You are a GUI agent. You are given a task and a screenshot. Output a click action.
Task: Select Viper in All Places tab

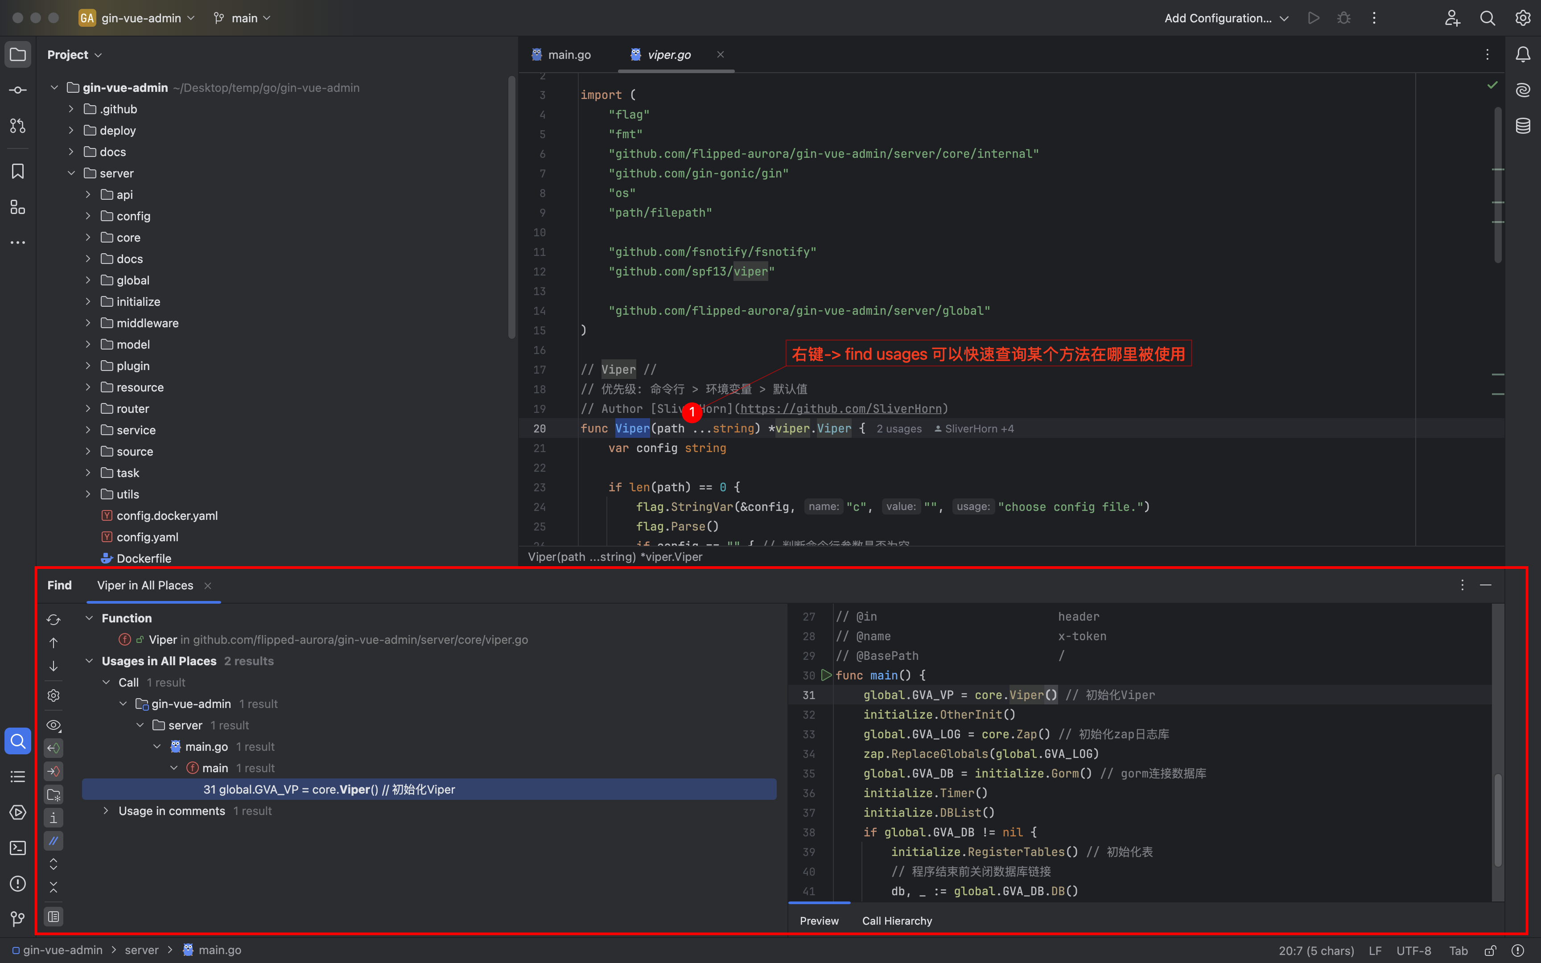point(145,585)
